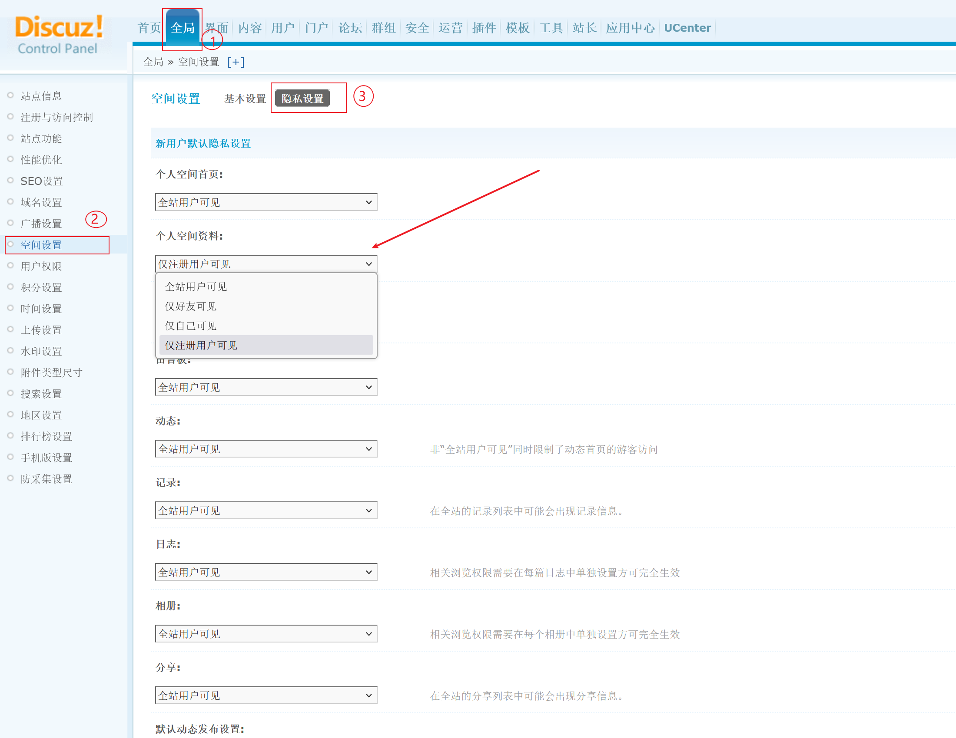Click 全局 in the breadcrumb path
Image resolution: width=956 pixels, height=738 pixels.
coord(153,62)
